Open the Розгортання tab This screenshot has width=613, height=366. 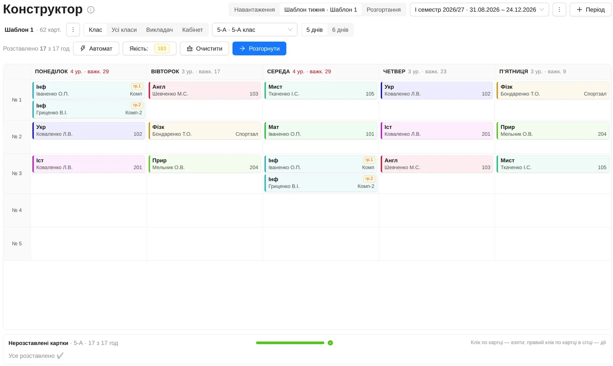pyautogui.click(x=384, y=10)
